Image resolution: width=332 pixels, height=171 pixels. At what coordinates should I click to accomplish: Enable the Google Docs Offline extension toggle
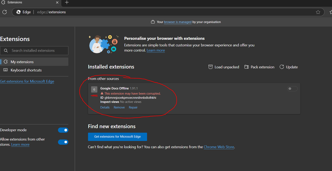(x=292, y=89)
